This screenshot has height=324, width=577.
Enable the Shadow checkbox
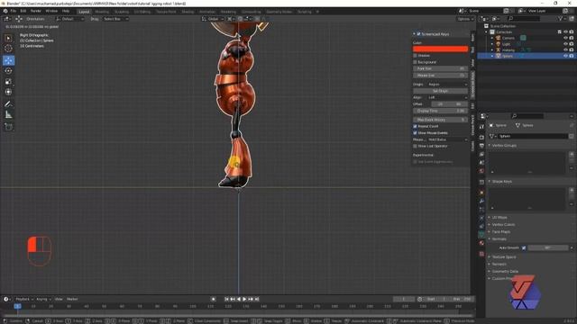click(415, 56)
